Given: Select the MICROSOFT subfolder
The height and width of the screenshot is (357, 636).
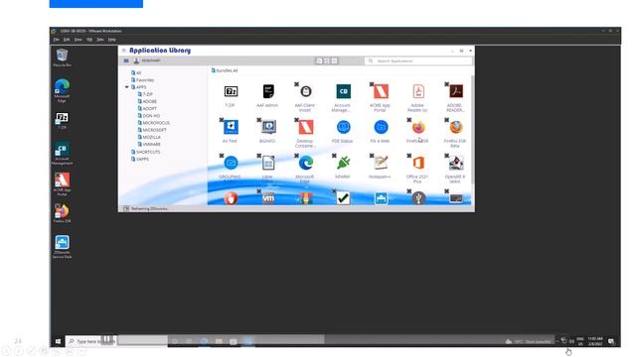Looking at the screenshot, I should [x=152, y=130].
